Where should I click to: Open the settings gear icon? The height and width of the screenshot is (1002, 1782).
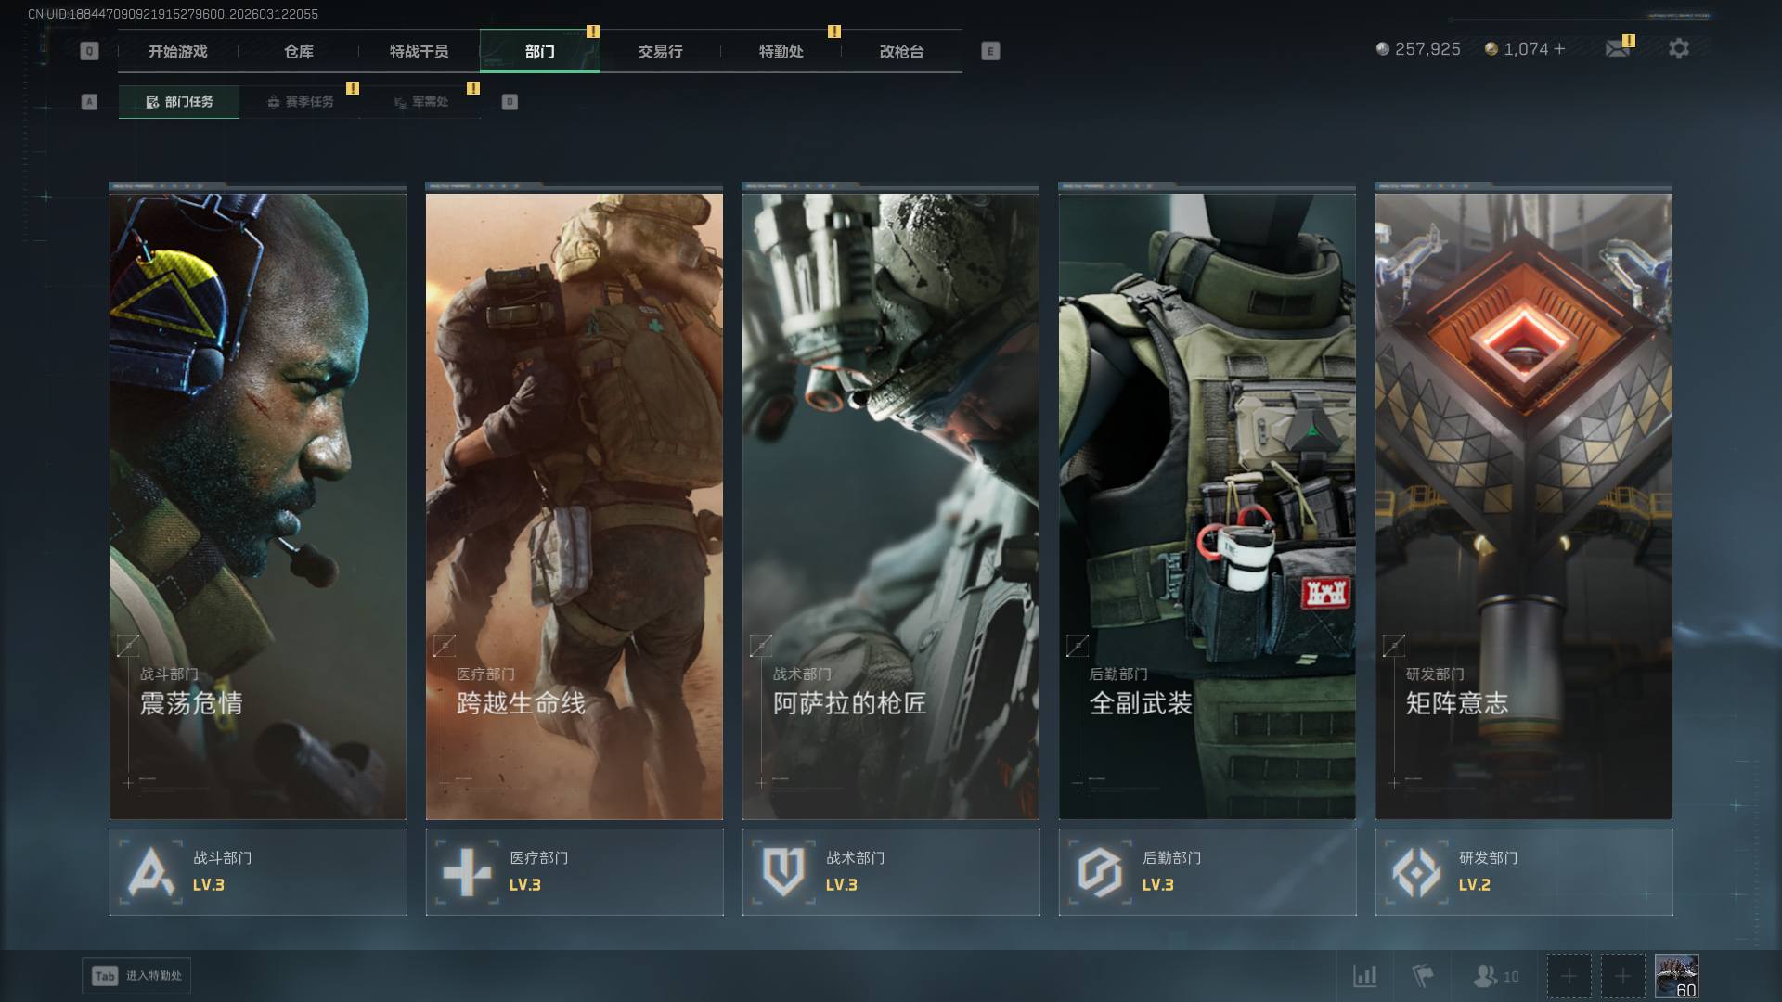[x=1678, y=48]
